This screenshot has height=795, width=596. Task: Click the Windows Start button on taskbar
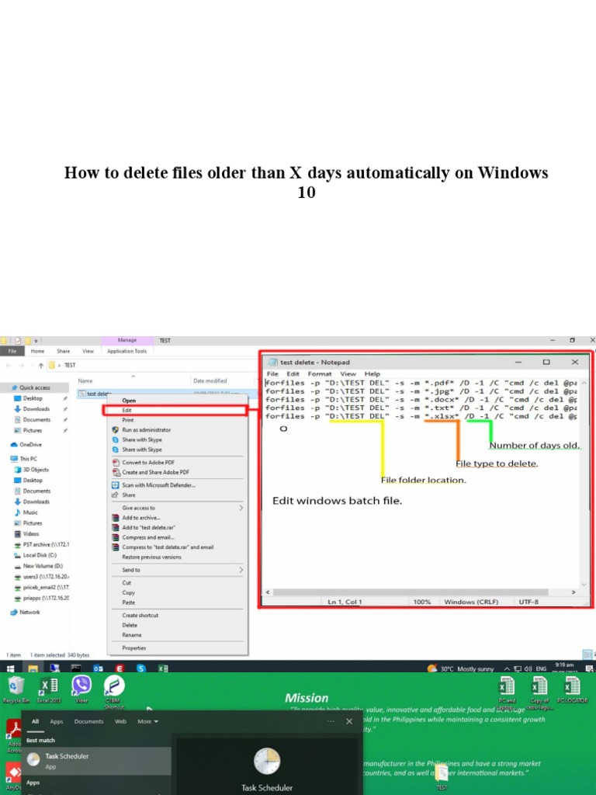[x=10, y=668]
